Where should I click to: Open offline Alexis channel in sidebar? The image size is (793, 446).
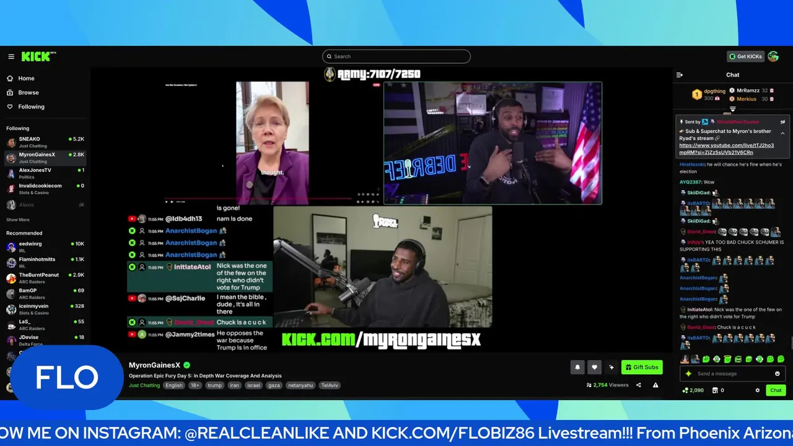(x=45, y=204)
